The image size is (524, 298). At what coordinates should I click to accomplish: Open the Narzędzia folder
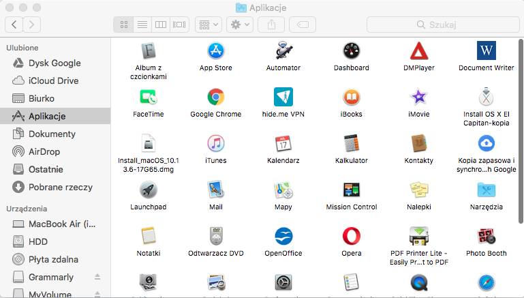pyautogui.click(x=487, y=190)
